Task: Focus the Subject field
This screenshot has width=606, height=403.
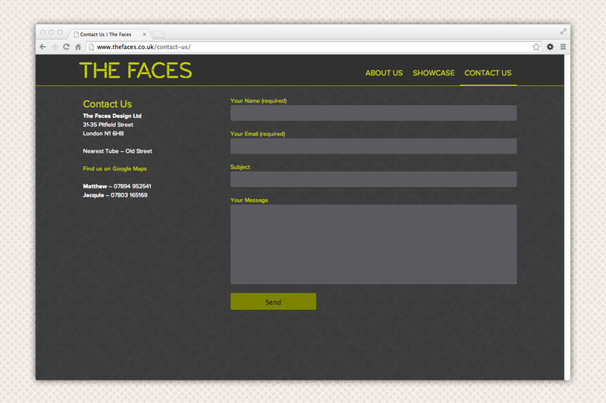Action: tap(373, 179)
